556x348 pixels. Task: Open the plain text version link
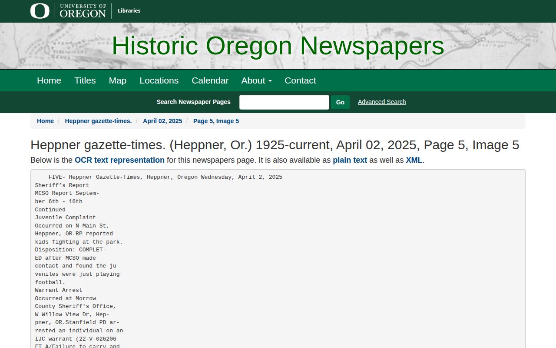350,160
